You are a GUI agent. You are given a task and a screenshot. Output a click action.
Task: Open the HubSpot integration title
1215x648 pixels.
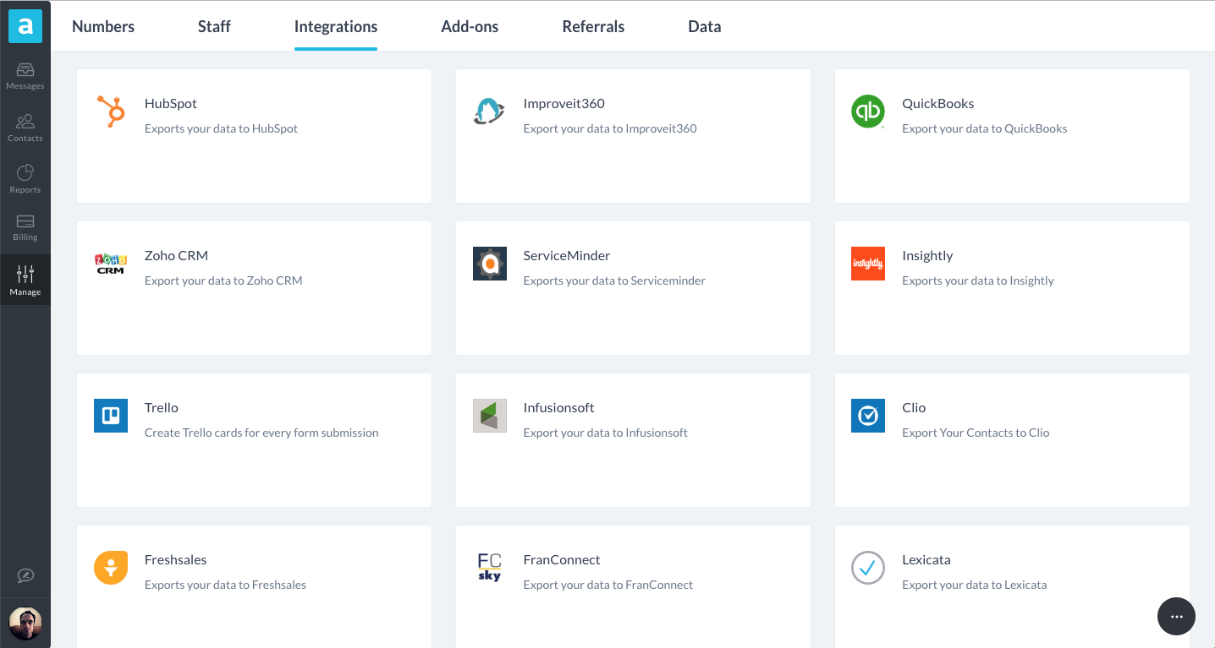(x=171, y=103)
